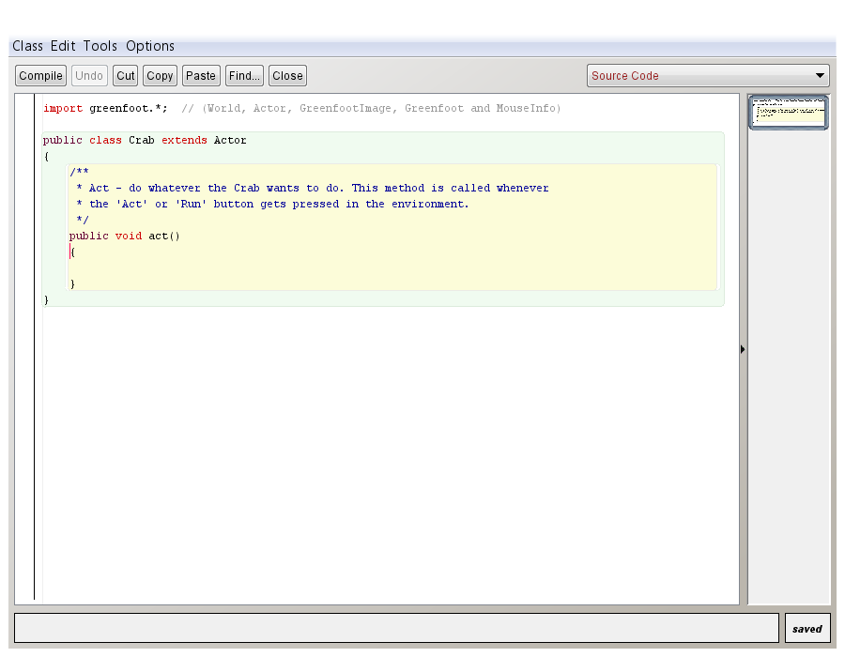Click Paste in the toolbar
The height and width of the screenshot is (657, 845).
[x=201, y=76]
